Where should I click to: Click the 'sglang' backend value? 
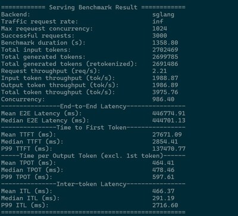[x=163, y=15]
